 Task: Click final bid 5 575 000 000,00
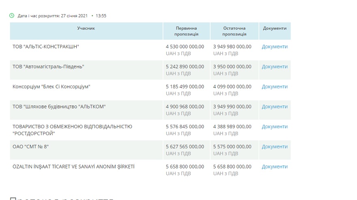click(x=232, y=147)
